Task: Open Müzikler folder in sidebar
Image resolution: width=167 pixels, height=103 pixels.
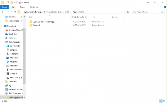Action: point(14,62)
